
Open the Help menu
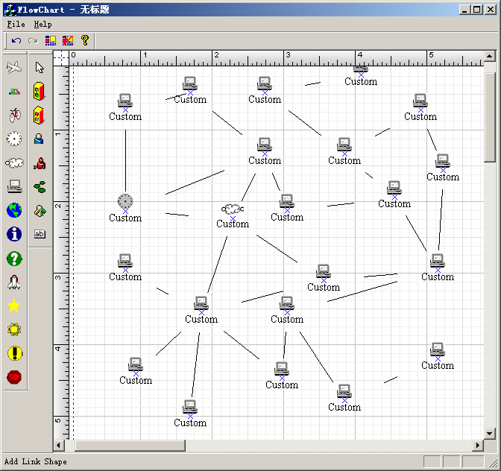pyautogui.click(x=42, y=25)
